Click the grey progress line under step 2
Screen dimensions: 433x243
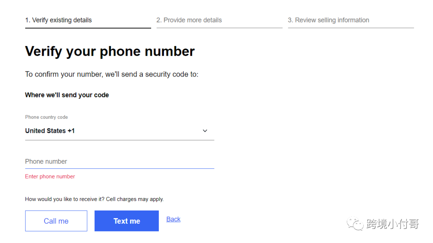219,28
